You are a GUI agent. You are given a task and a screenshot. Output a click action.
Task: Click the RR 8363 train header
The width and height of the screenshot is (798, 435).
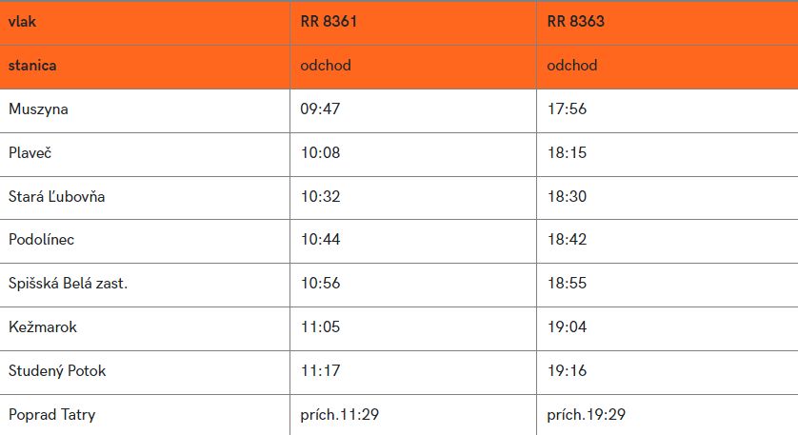[x=575, y=21]
